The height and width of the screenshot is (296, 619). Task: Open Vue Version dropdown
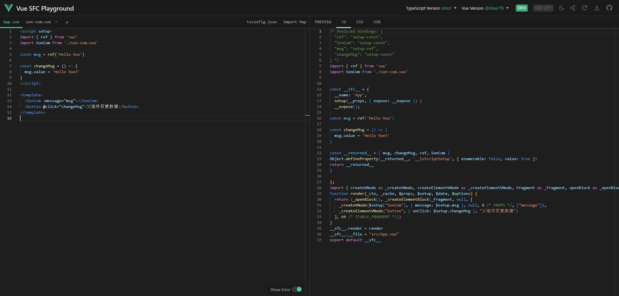[x=485, y=8]
